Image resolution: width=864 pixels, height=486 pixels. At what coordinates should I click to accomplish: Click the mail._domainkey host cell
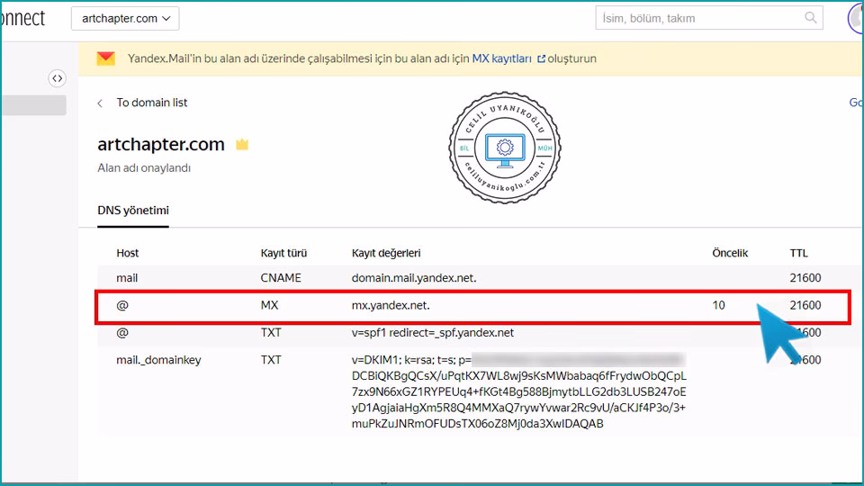tap(158, 360)
